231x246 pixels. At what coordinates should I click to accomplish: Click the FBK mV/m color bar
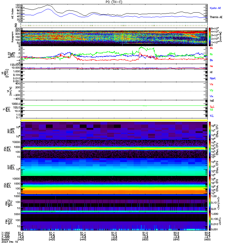point(210,203)
